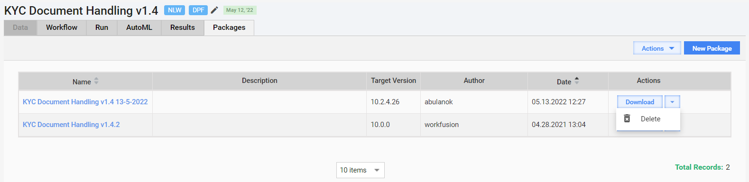Click the NLW badge
Viewport: 749px width, 182px height.
tap(175, 10)
